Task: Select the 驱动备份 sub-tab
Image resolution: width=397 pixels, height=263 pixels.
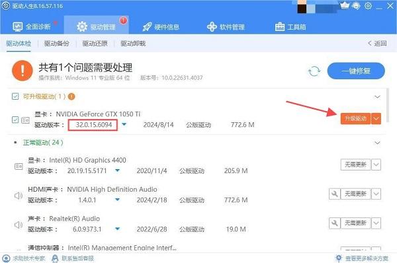Action: click(x=56, y=44)
